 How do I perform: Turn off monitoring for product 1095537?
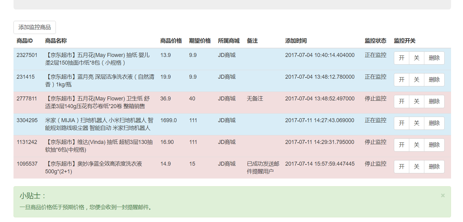tap(417, 167)
